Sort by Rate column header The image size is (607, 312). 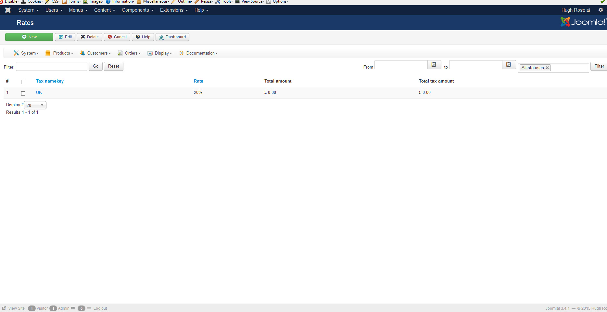(x=198, y=81)
